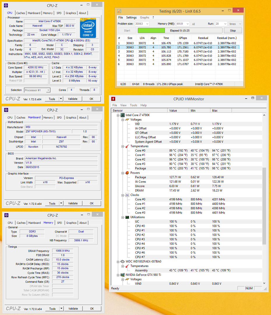Switch to the Caches tab in top CPU-Z window
The width and height of the screenshot is (271, 315).
pos(21,13)
